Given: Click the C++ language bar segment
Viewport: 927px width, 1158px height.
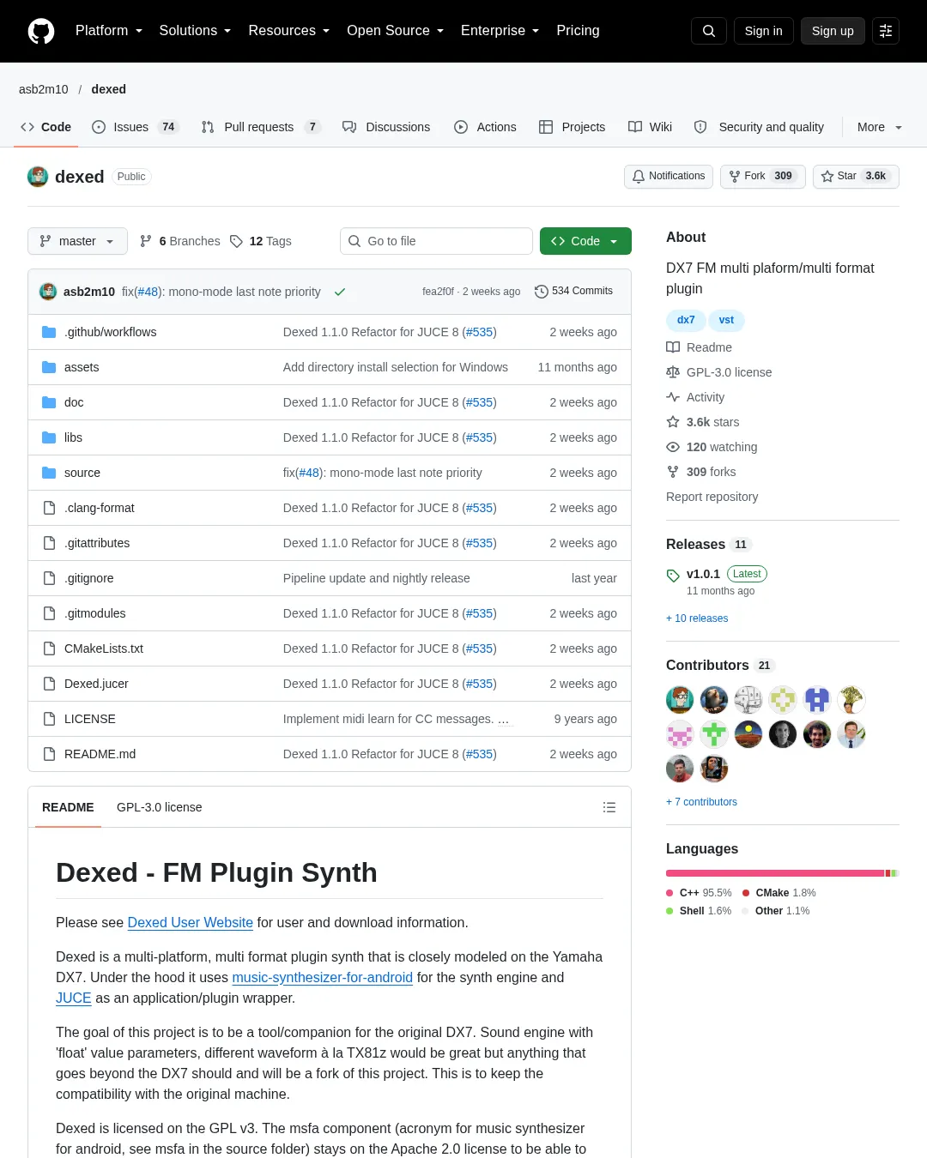Looking at the screenshot, I should click(775, 873).
